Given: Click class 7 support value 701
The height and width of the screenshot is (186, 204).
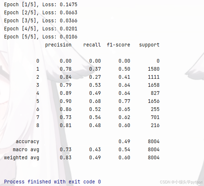Looking at the screenshot, I should coord(155,117).
